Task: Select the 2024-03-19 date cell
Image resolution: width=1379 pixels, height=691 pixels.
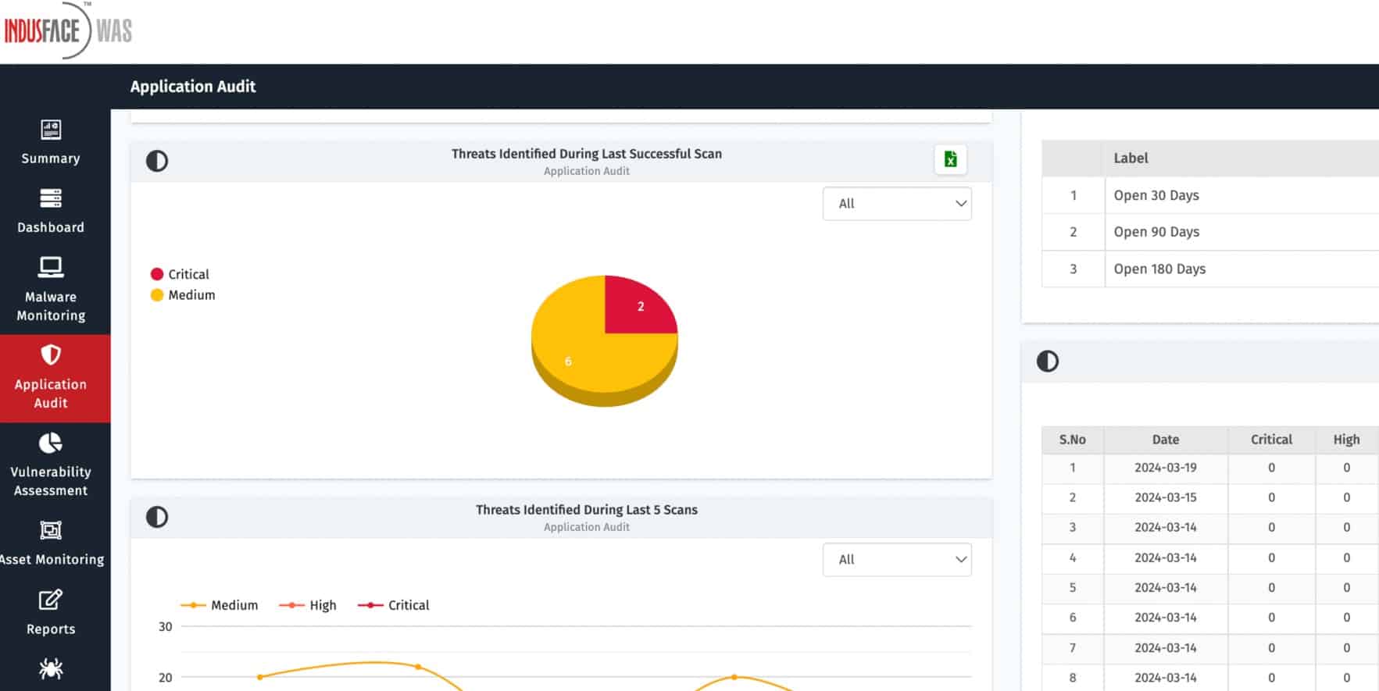Action: [x=1166, y=468]
